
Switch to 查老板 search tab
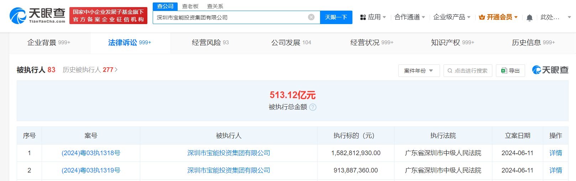coord(190,6)
